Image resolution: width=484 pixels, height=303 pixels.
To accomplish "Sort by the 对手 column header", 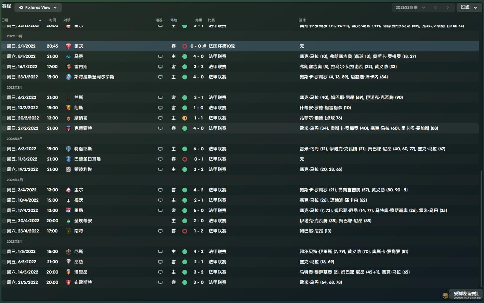I will pos(67,20).
